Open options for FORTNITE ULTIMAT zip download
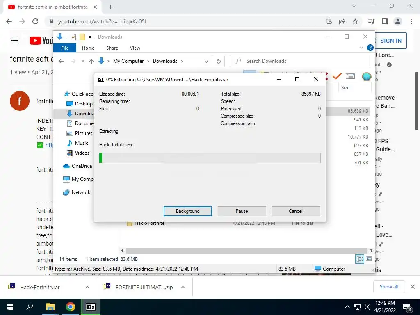 pos(183,287)
